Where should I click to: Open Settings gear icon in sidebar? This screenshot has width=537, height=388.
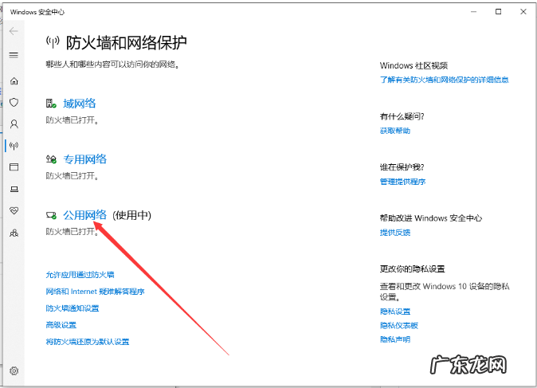14,371
